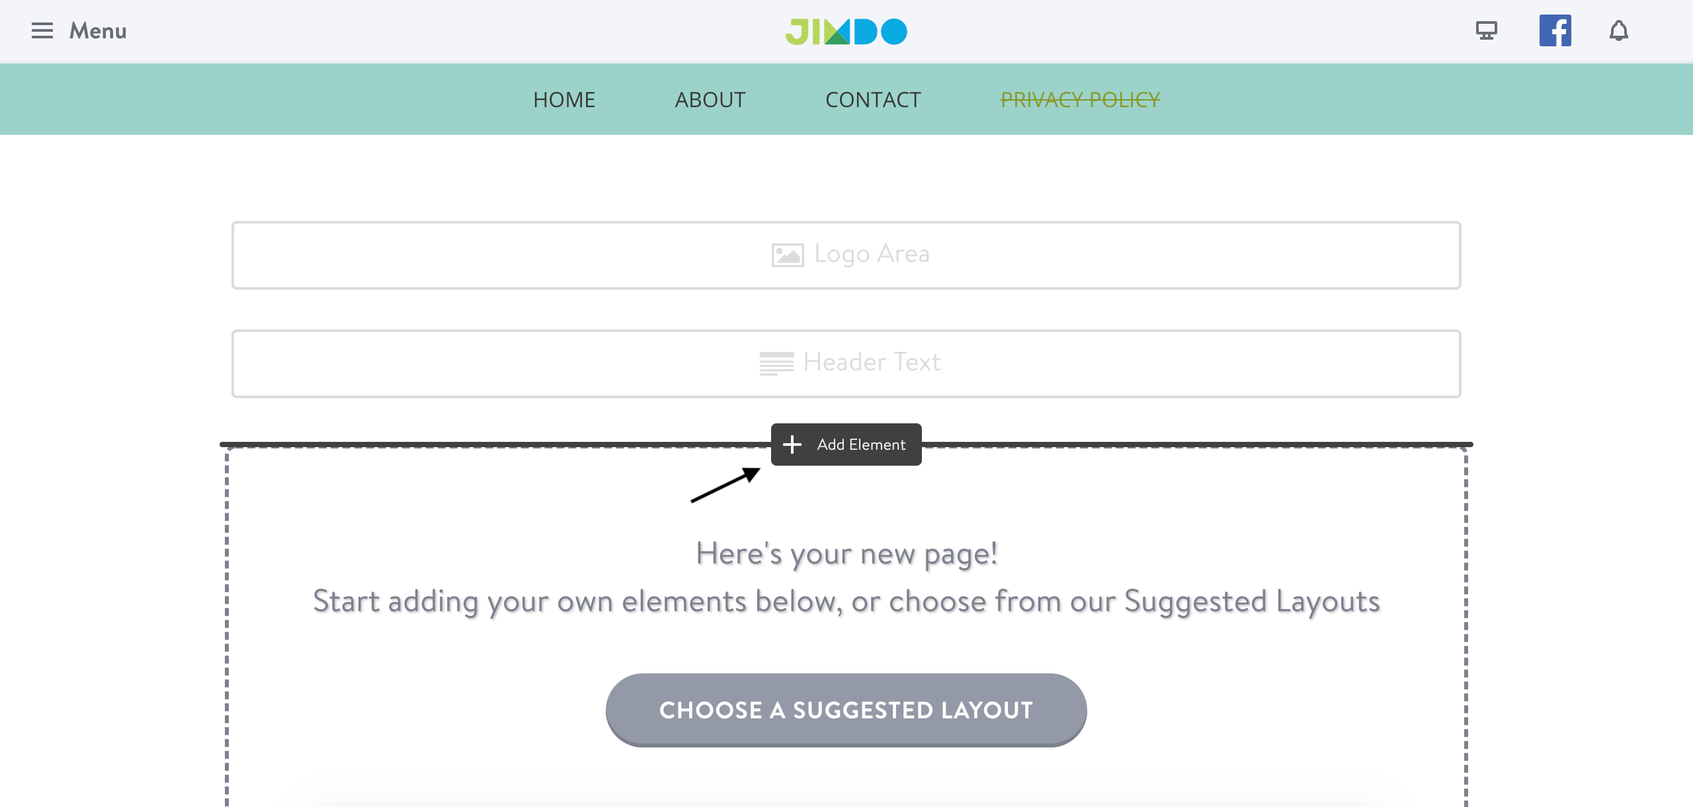Click CHOOSE A SUGGESTED LAYOUT
The image size is (1693, 807).
tap(846, 709)
